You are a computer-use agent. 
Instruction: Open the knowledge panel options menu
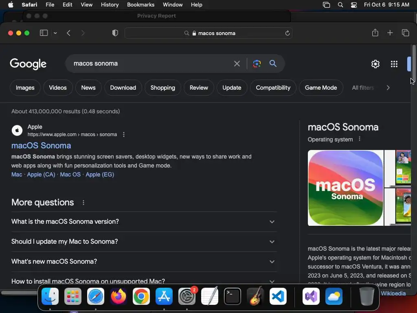pos(360,139)
